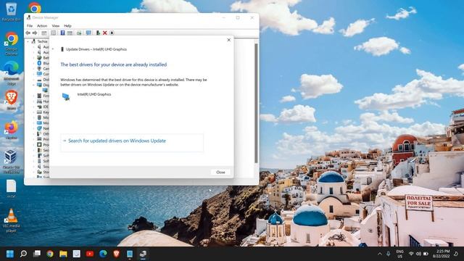Screen dimensions: 464x261
Task: Click the Wi-Fi icon in system tray
Action: coord(411,254)
